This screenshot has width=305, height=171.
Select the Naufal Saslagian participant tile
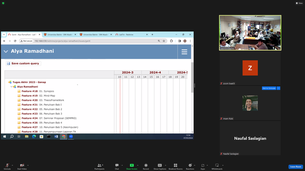pos(250,138)
